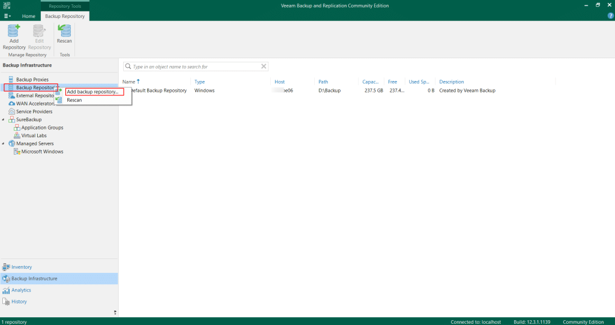Click the Backup Proxies icon in tree
Screen dimensions: 615x325
(11, 80)
